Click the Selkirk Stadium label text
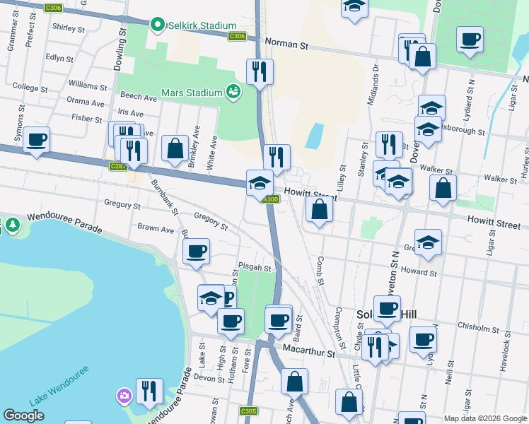The height and width of the screenshot is (424, 529). click(202, 25)
